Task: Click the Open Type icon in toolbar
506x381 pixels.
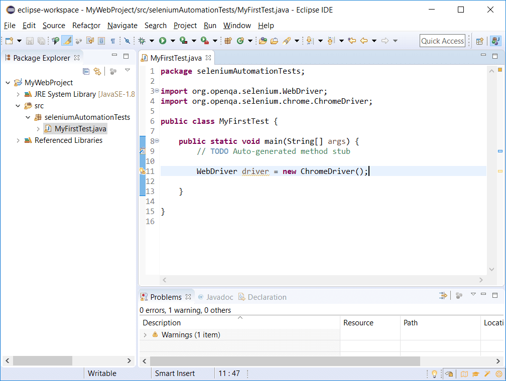Action: click(x=263, y=41)
